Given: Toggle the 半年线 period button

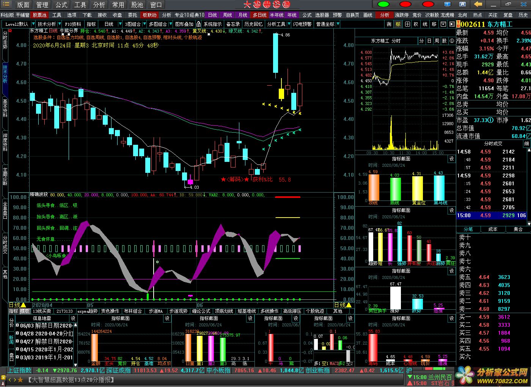Looking at the screenshot, I should click(x=276, y=15).
